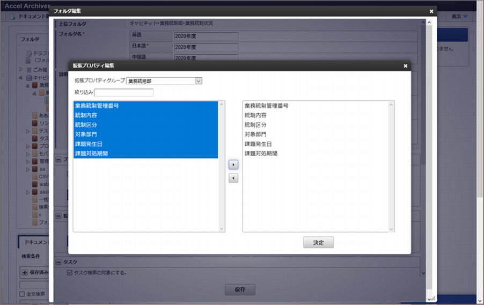Close the フォルダ編集 dialog

point(431,11)
